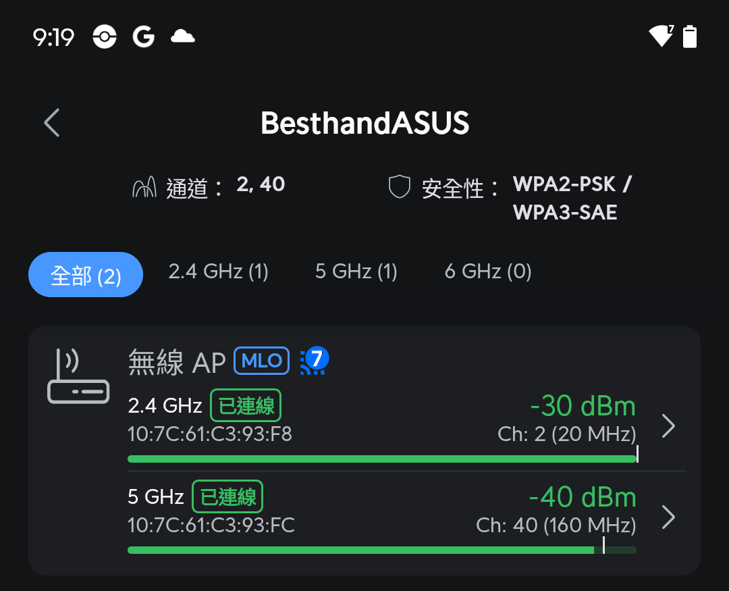Select the 全部 (2) filter tab
The height and width of the screenshot is (591, 729).
click(86, 275)
